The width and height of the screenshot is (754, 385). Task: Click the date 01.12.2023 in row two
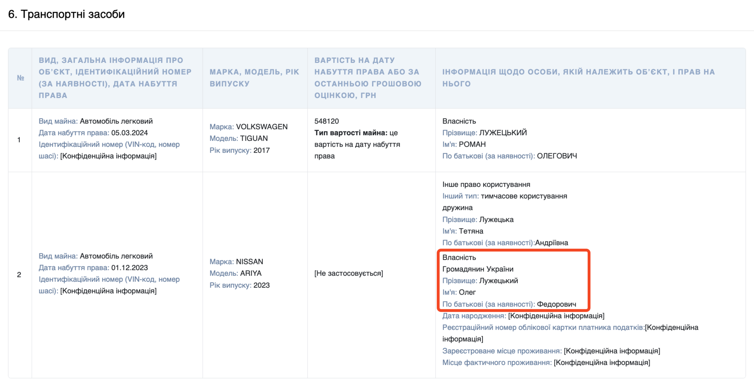click(129, 268)
